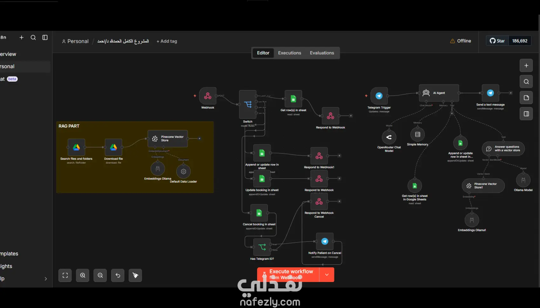The width and height of the screenshot is (540, 308).
Task: Select the Download file node
Action: coord(113,147)
